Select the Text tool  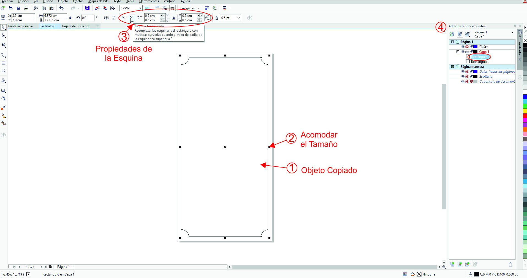coord(3,80)
